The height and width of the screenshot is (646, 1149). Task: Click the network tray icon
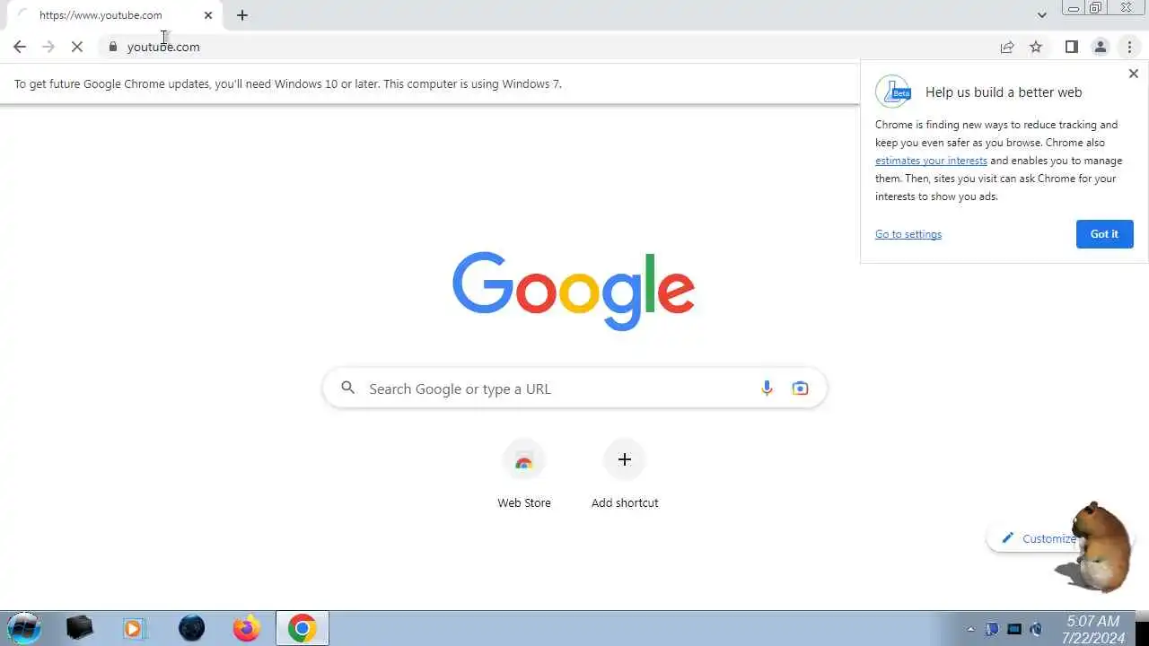[1014, 629]
